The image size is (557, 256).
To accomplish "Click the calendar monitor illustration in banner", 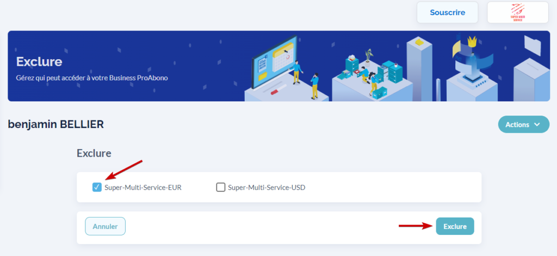I will 275,62.
